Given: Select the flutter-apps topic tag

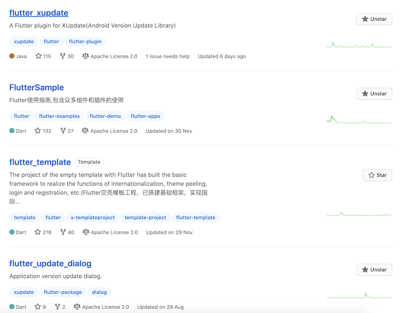Looking at the screenshot, I should tap(146, 116).
